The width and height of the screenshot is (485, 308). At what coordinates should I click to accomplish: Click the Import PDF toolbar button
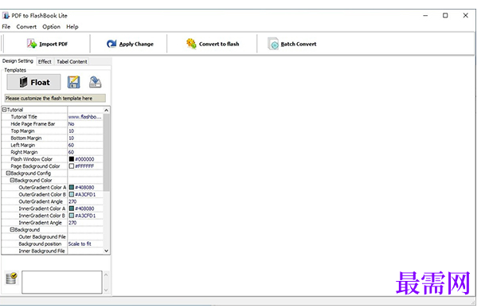[x=47, y=44]
